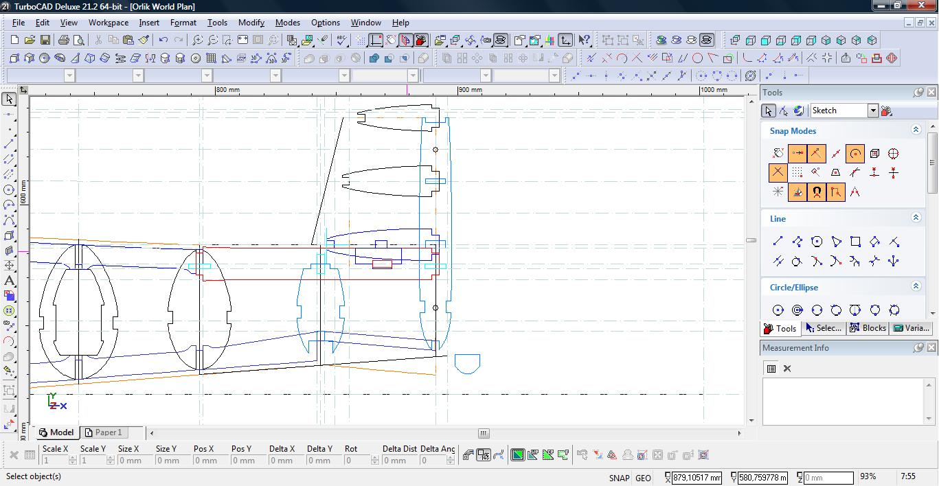Click the Save file icon
This screenshot has height=486, width=939.
click(45, 40)
